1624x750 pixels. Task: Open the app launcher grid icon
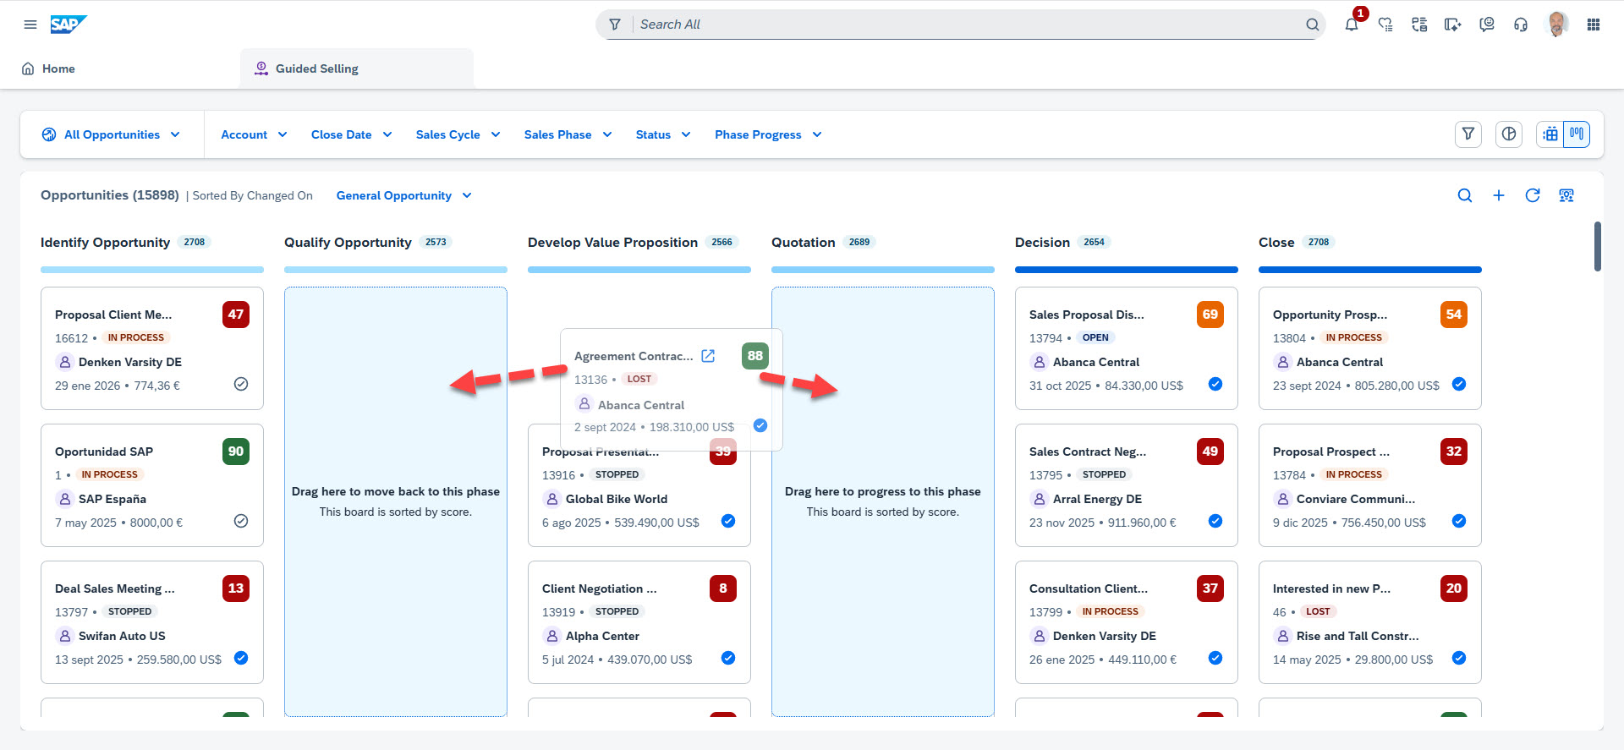click(1594, 25)
